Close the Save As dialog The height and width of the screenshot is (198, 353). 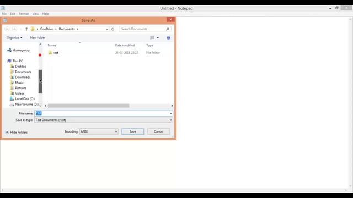pyautogui.click(x=170, y=20)
